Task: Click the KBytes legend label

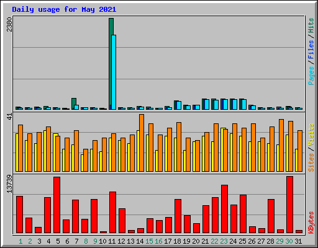Action: (311, 223)
